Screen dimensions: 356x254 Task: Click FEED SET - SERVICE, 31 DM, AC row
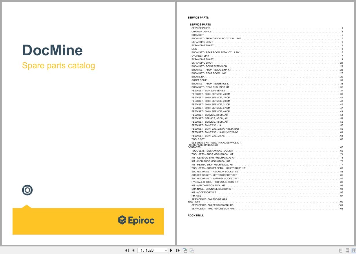(x=267, y=115)
